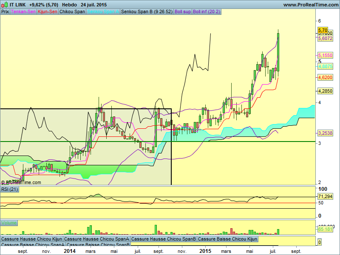
Task: Toggle the Tenkan-Sen indicator label
Action: (23, 12)
